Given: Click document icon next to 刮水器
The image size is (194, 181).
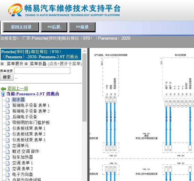Looking at the screenshot, I should 8,100.
